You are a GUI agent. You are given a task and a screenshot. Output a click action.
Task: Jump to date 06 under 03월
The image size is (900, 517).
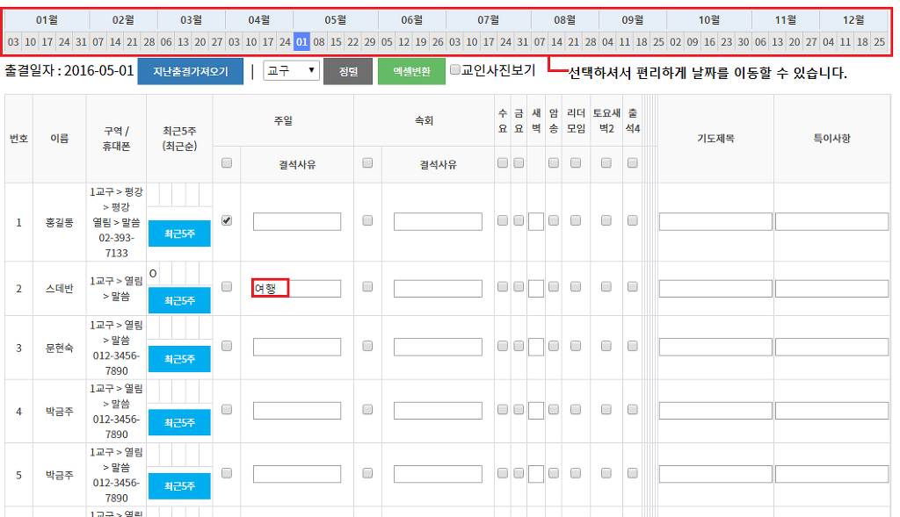(166, 42)
